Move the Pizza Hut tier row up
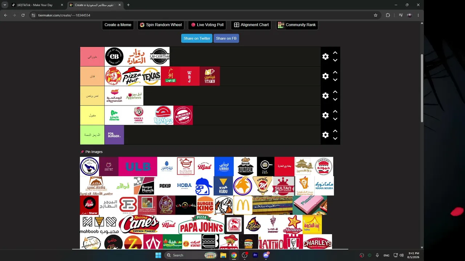465x261 pixels. tap(335, 72)
